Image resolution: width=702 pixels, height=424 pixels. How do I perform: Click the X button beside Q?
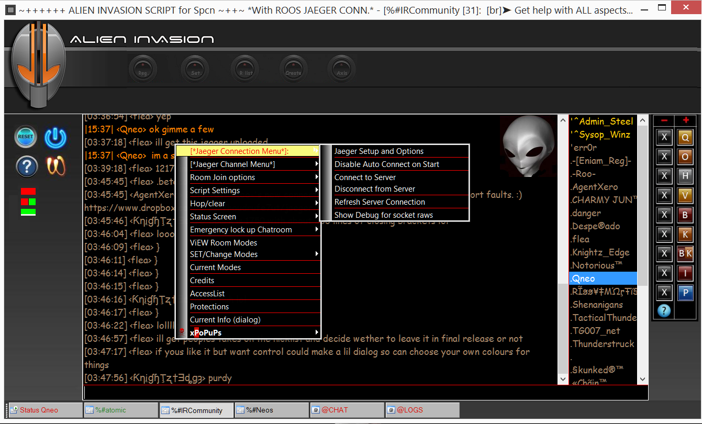click(664, 137)
